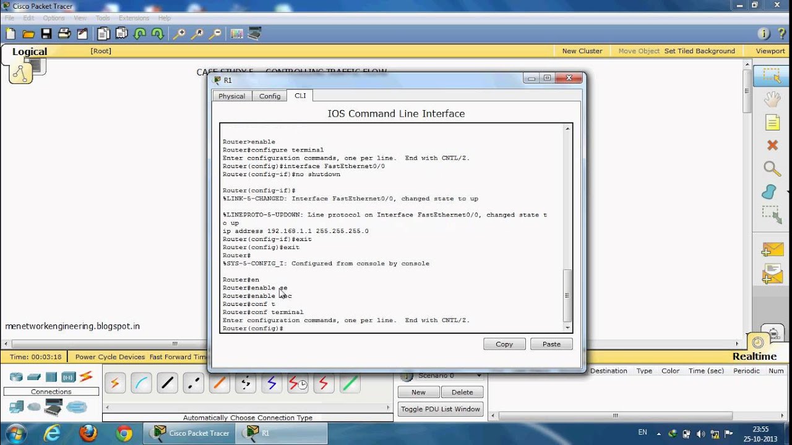Add a Simple PDU envelope
The image size is (792, 445).
pos(772,250)
